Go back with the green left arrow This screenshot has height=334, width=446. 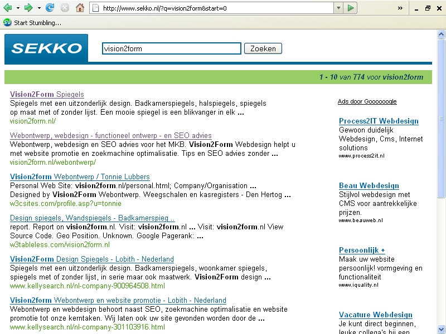[x=8, y=8]
